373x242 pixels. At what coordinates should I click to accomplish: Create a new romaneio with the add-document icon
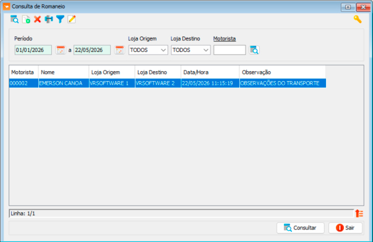(26, 19)
